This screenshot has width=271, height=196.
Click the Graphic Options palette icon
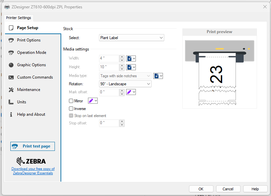point(11,65)
